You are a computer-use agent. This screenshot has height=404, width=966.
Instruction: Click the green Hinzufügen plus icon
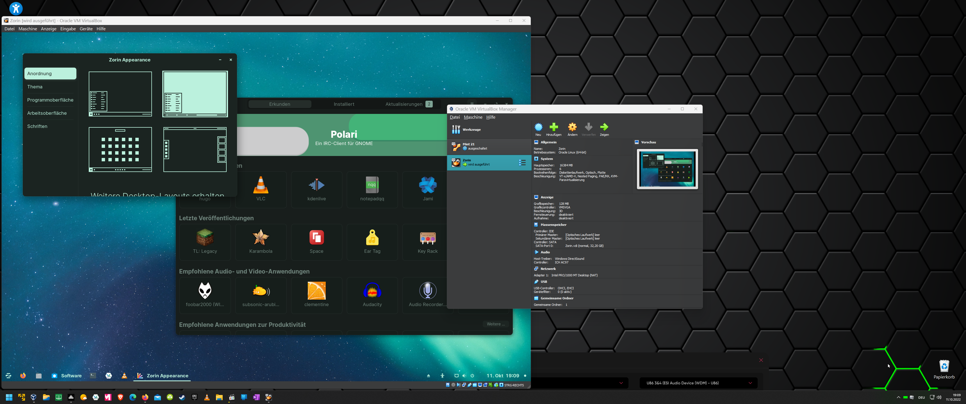(x=553, y=128)
